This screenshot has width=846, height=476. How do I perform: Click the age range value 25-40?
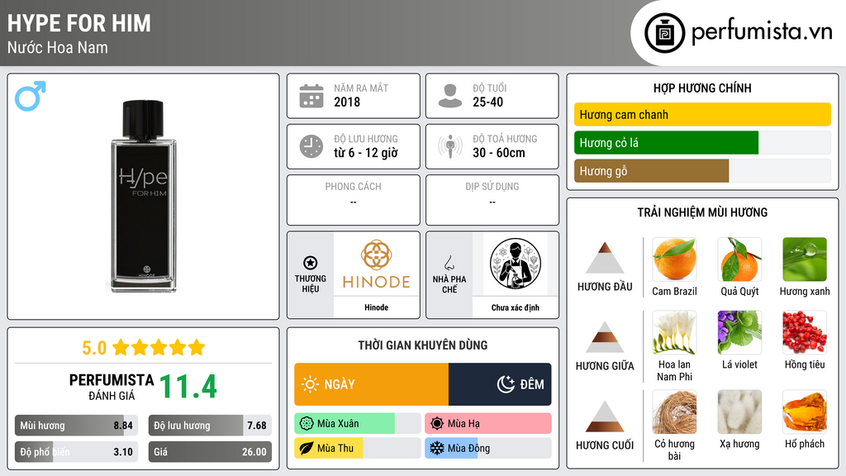pos(487,102)
